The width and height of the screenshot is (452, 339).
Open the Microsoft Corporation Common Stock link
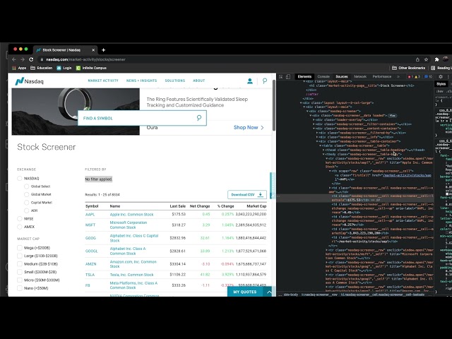(129, 225)
